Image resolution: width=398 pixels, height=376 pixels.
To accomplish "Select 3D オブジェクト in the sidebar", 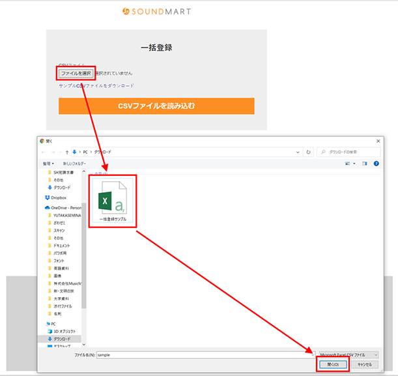I will (64, 331).
